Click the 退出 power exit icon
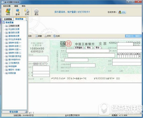The image size is (143, 118). pos(36,12)
